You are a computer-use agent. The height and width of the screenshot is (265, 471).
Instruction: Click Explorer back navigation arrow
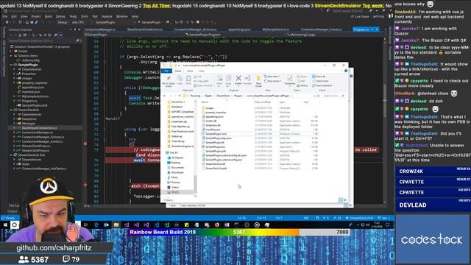[x=165, y=96]
